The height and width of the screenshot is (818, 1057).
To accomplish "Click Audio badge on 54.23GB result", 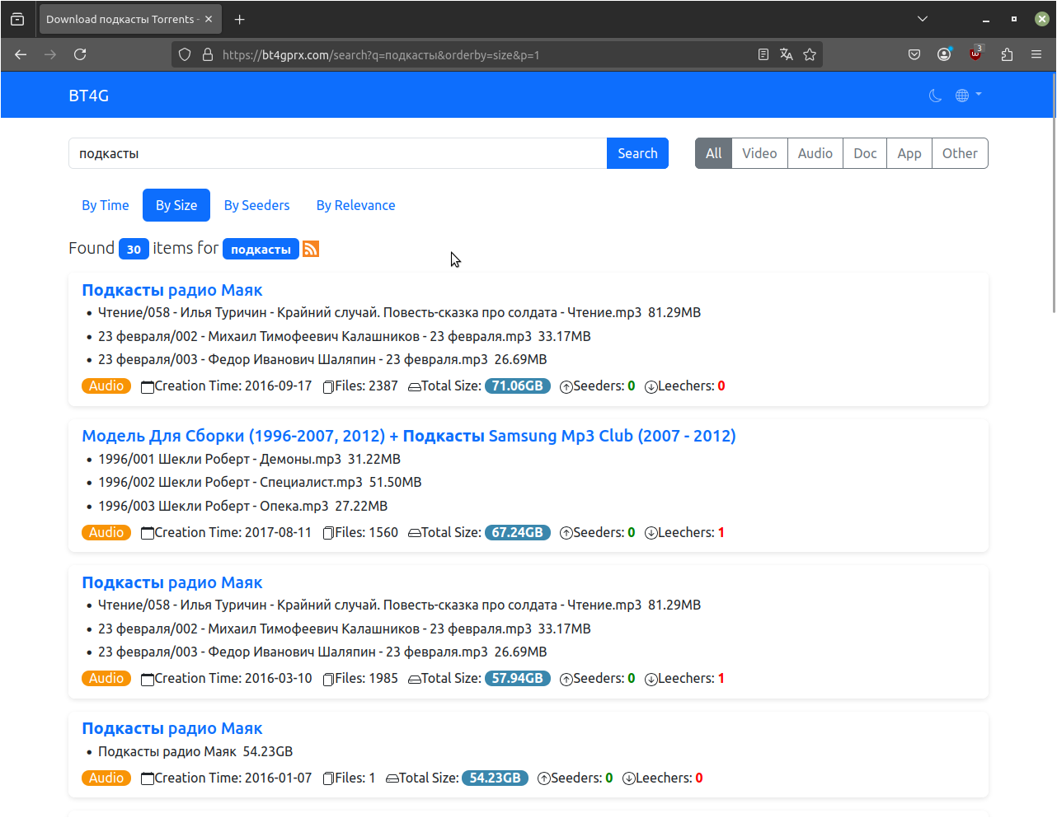I will tap(106, 778).
